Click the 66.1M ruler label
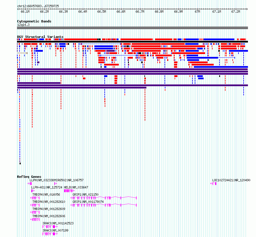256x237 pixels. click(25, 11)
